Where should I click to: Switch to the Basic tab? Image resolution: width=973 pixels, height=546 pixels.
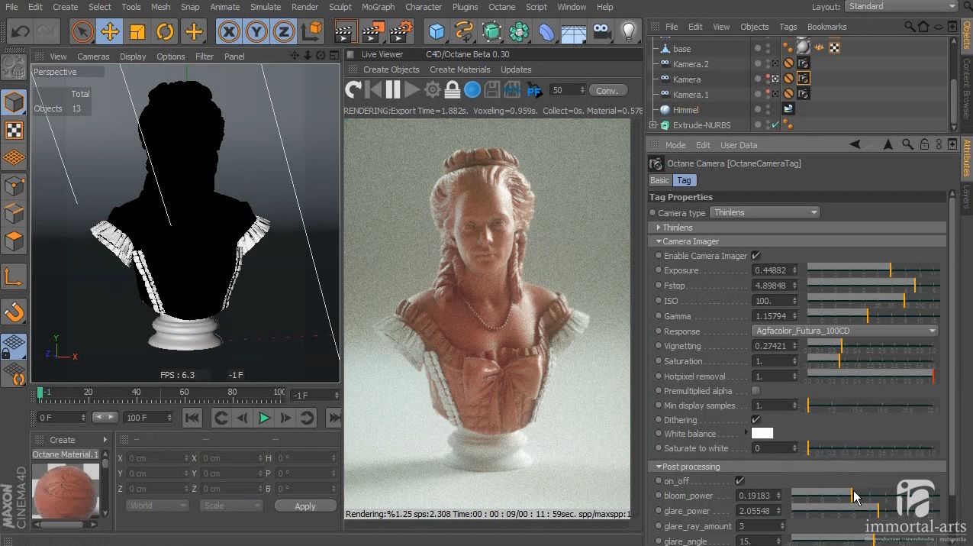[x=659, y=181]
